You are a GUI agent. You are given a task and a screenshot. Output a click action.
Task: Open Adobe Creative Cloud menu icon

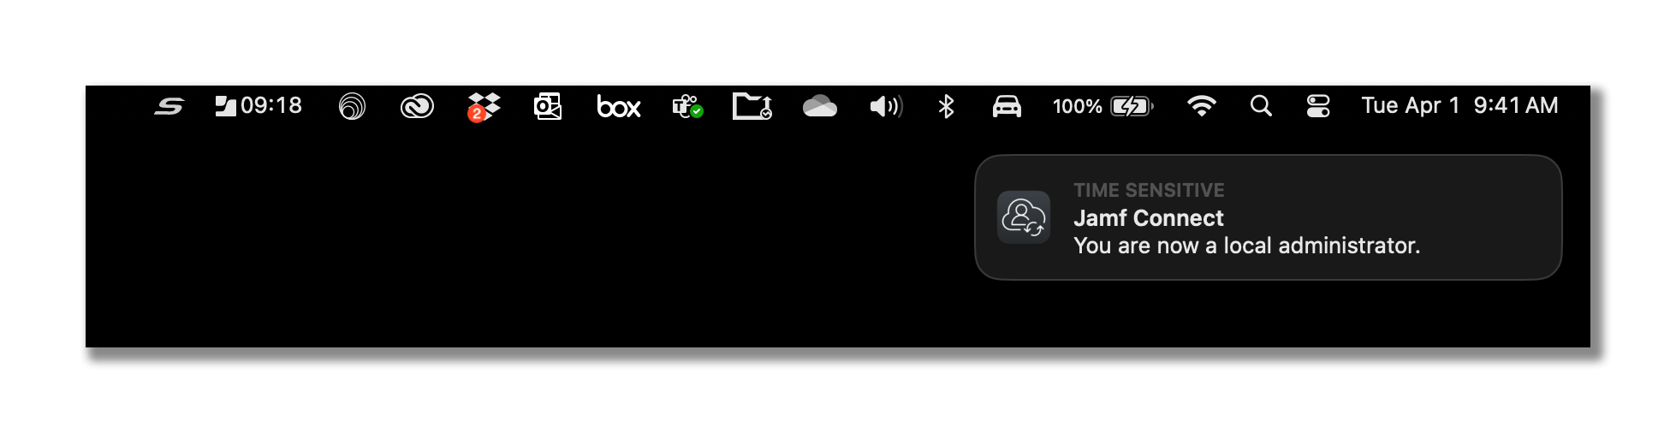[417, 107]
